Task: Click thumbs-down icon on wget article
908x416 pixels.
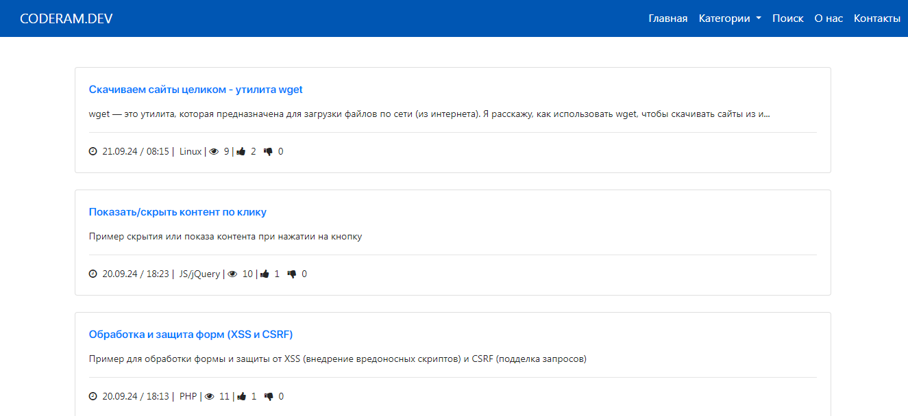Action: click(x=268, y=152)
